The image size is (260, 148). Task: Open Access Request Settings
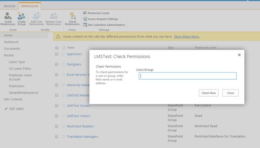point(100,19)
